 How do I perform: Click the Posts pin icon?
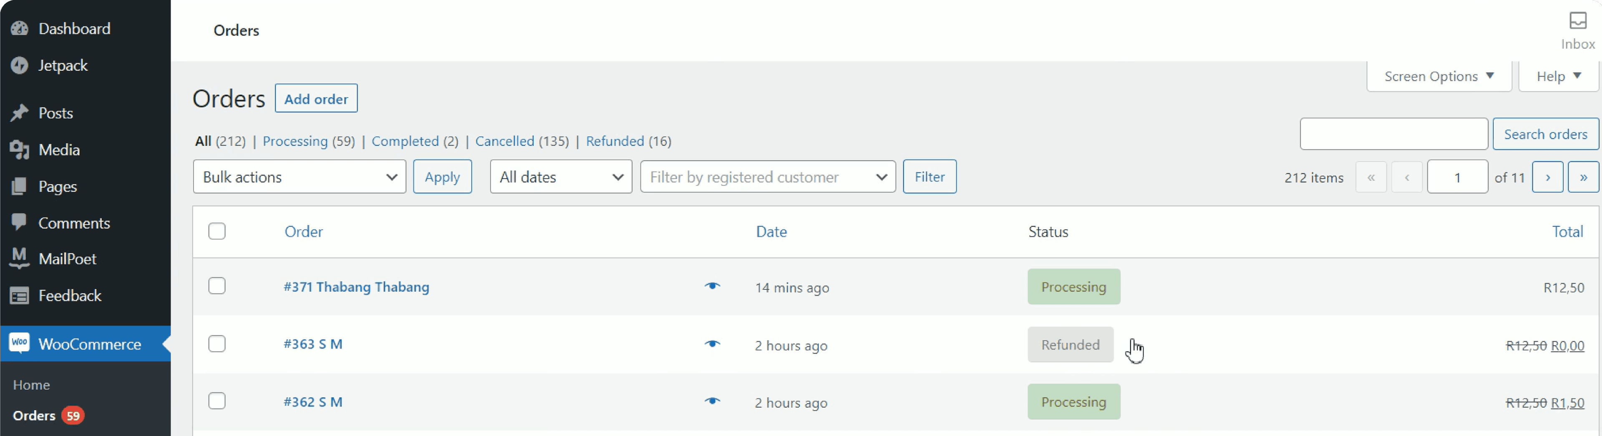(x=19, y=113)
